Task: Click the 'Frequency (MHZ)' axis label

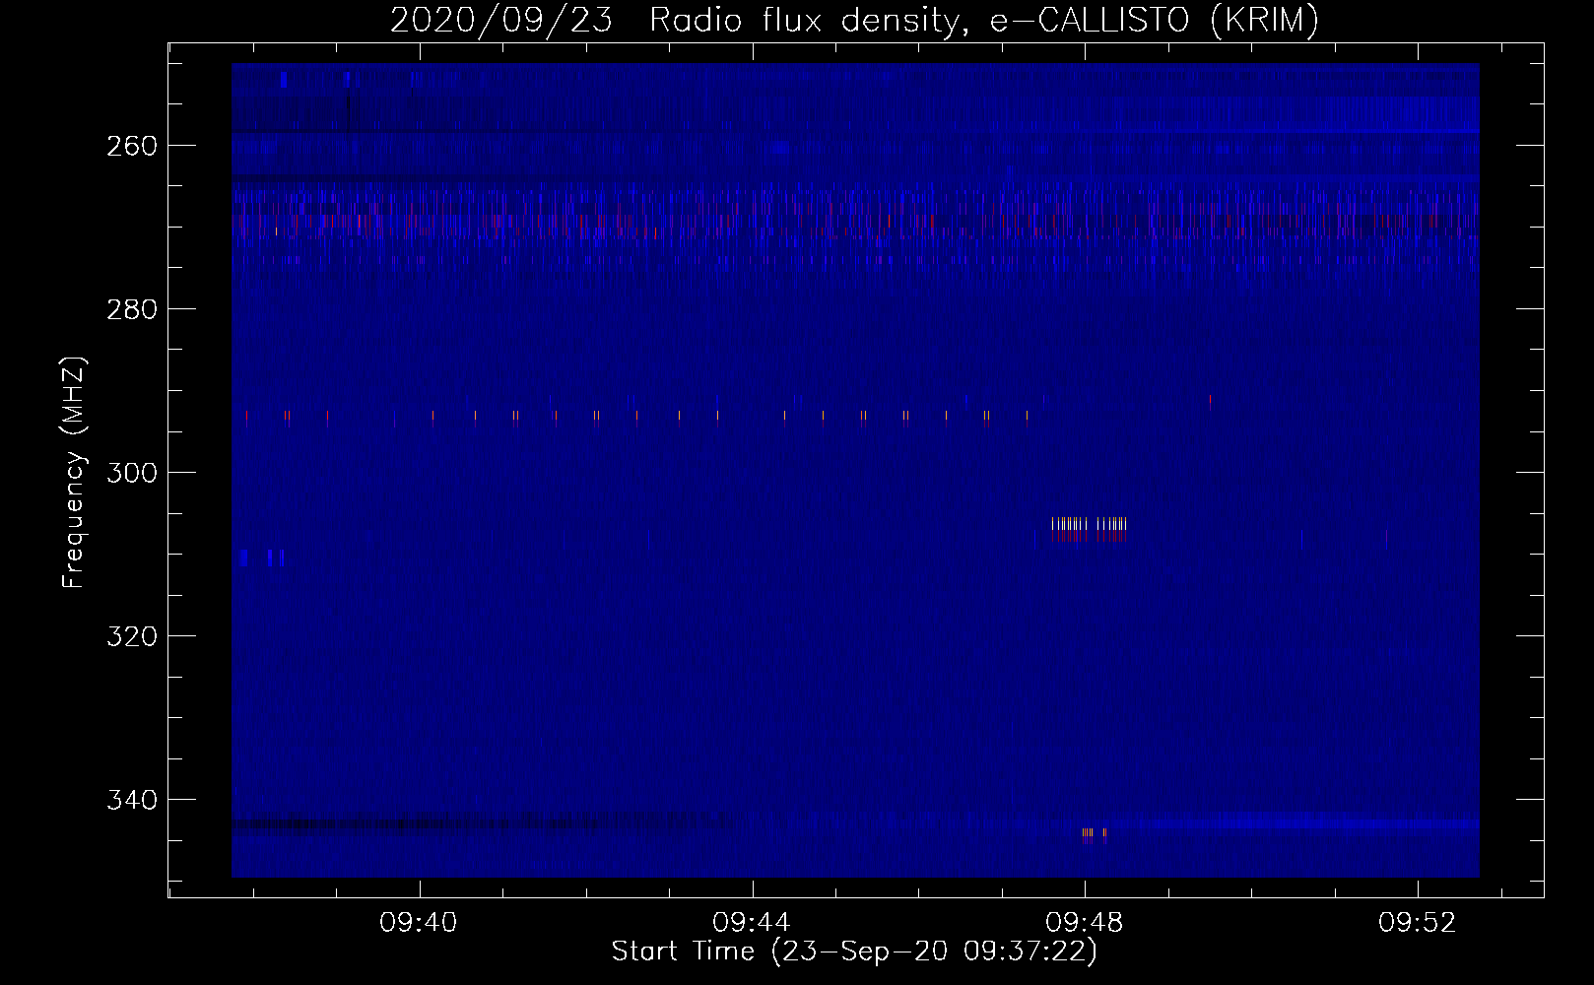Action: click(74, 473)
